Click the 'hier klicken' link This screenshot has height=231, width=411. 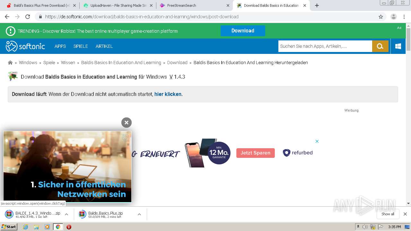coord(168,94)
